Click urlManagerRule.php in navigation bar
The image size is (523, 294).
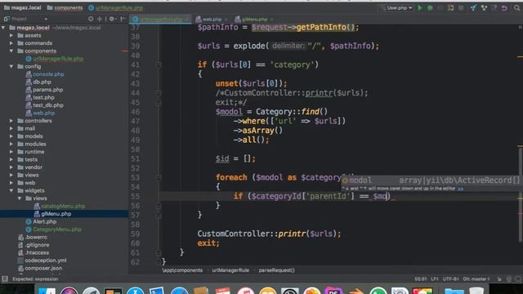tap(116, 7)
